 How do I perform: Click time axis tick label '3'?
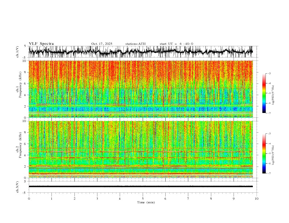pyautogui.click(x=97, y=199)
